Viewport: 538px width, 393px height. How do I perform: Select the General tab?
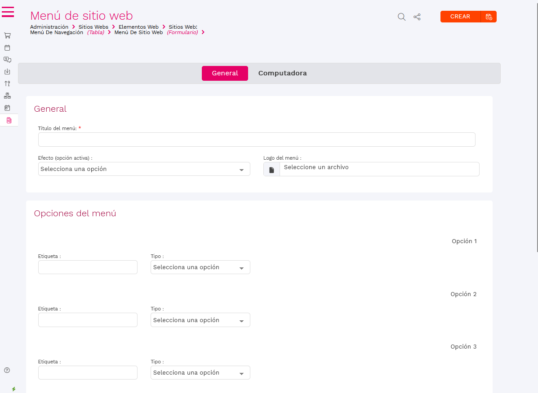coord(225,73)
